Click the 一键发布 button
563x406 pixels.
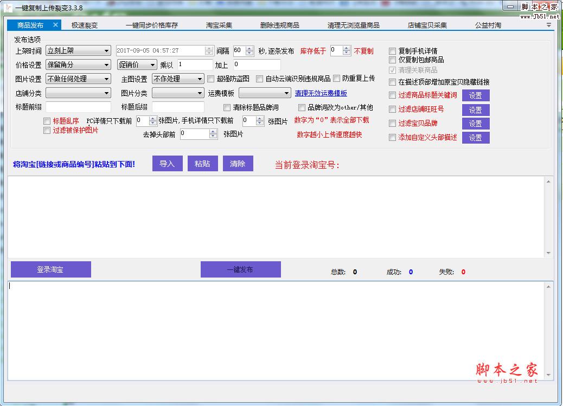click(x=241, y=269)
